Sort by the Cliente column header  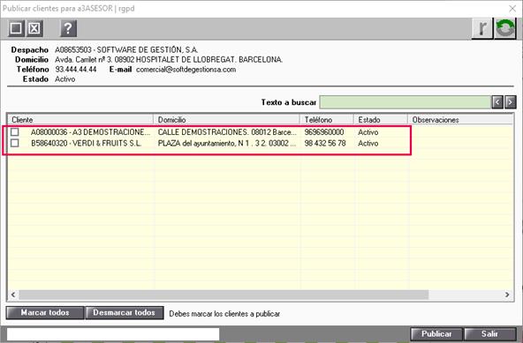[x=80, y=120]
